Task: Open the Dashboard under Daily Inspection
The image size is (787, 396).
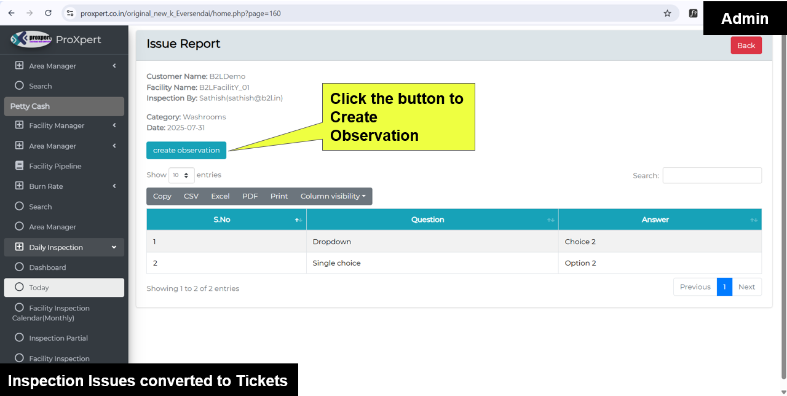Action: point(47,267)
